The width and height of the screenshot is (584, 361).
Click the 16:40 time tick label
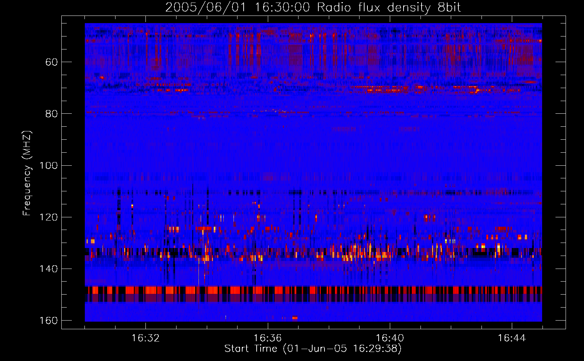coord(390,338)
